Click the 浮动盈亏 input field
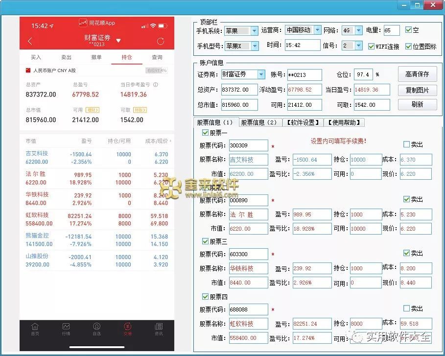This screenshot has height=356, width=445. pyautogui.click(x=304, y=90)
